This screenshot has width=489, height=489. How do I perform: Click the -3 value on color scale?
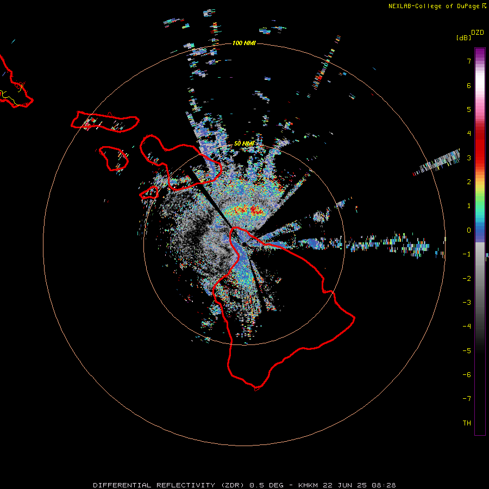pyautogui.click(x=467, y=303)
